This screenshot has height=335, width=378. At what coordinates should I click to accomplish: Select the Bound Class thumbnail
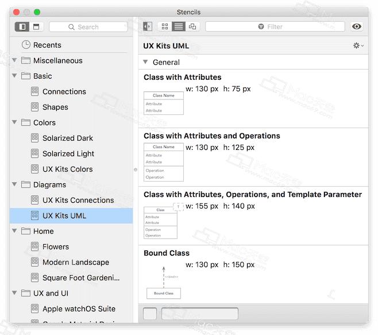[164, 283]
